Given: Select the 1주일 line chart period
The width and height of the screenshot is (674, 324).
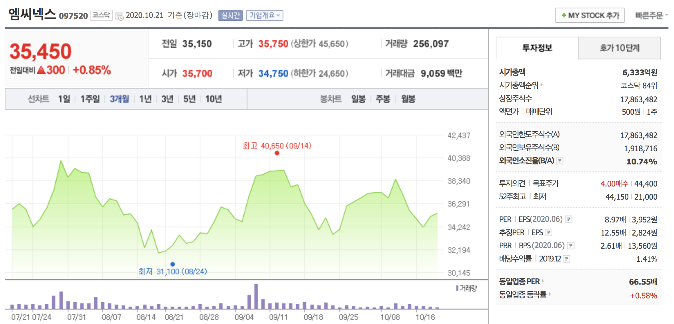Looking at the screenshot, I should click(90, 99).
